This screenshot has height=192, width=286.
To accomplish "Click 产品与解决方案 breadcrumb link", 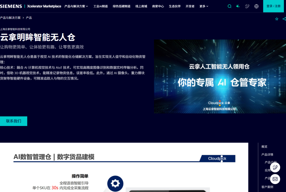I will click(x=10, y=18).
